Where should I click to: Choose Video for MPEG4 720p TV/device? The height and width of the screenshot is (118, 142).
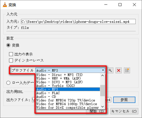coord(68,100)
